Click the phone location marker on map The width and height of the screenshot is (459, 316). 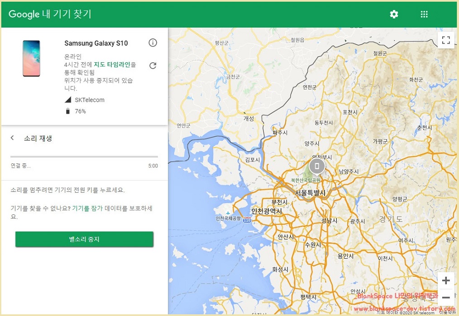pos(317,167)
